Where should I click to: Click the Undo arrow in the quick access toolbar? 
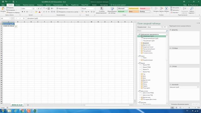point(6,2)
